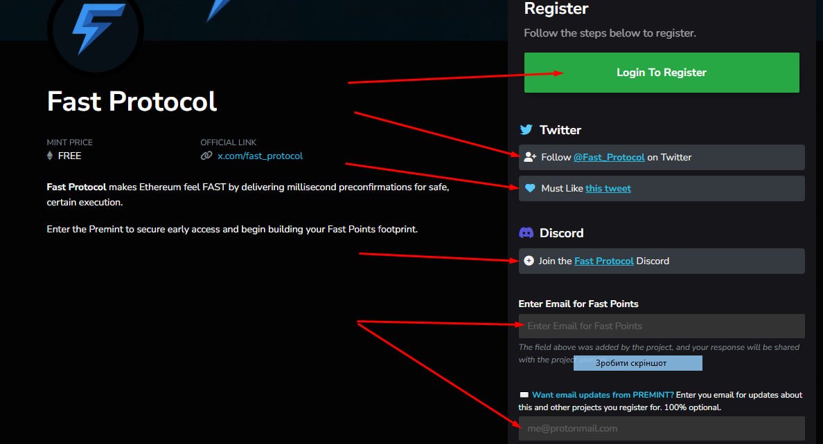Click the envelope icon beside Want email updates
Viewport: 823px width, 444px height.
pos(524,395)
